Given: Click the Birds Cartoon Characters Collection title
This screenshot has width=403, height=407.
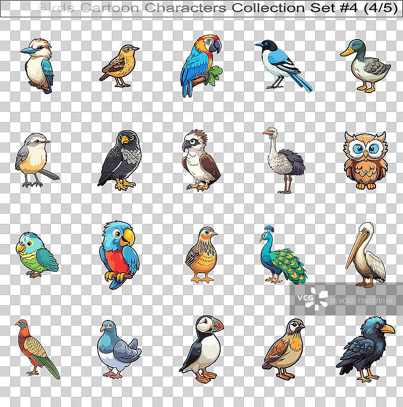Looking at the screenshot, I should 201,9.
